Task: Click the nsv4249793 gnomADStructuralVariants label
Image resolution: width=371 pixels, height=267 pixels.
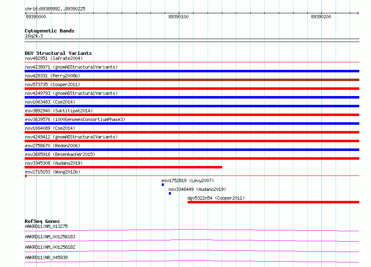Action: coord(71,93)
